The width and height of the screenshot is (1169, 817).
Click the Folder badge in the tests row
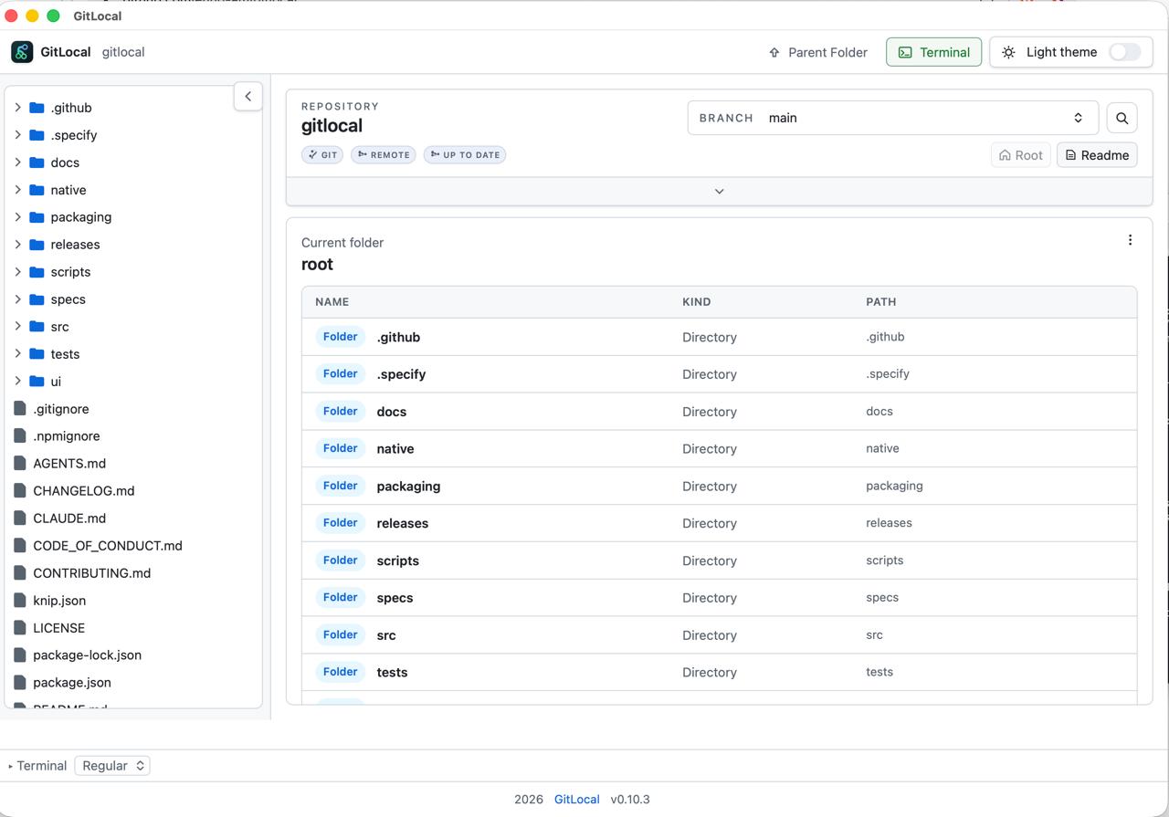click(x=340, y=672)
